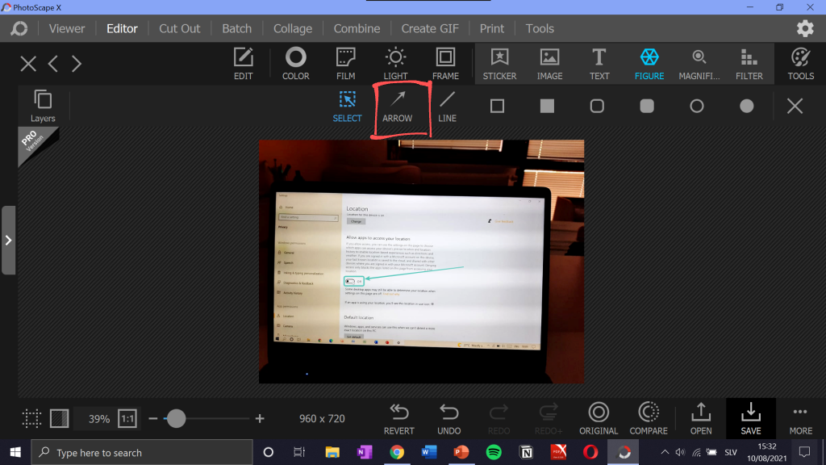This screenshot has height=465, width=826.
Task: Click the 39% zoom level
Action: tap(98, 419)
